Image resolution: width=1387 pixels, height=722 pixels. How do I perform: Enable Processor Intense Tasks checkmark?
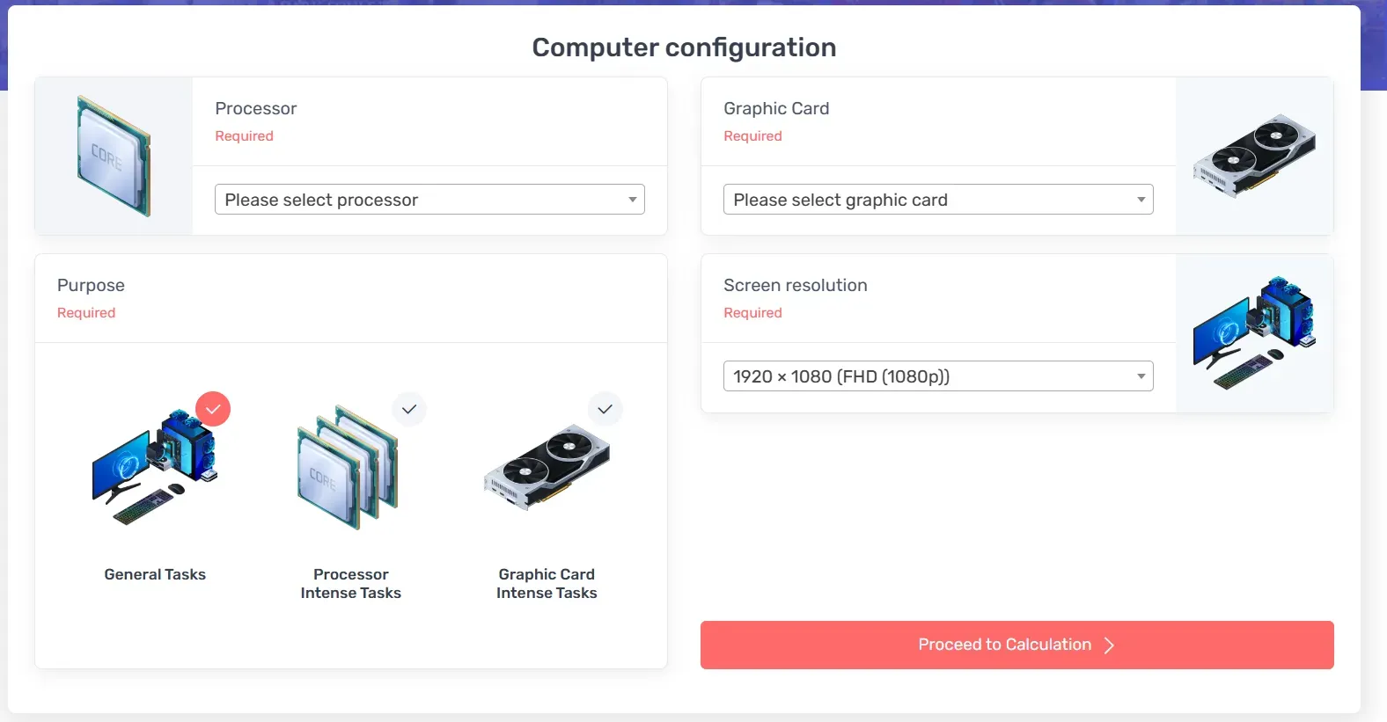coord(409,409)
